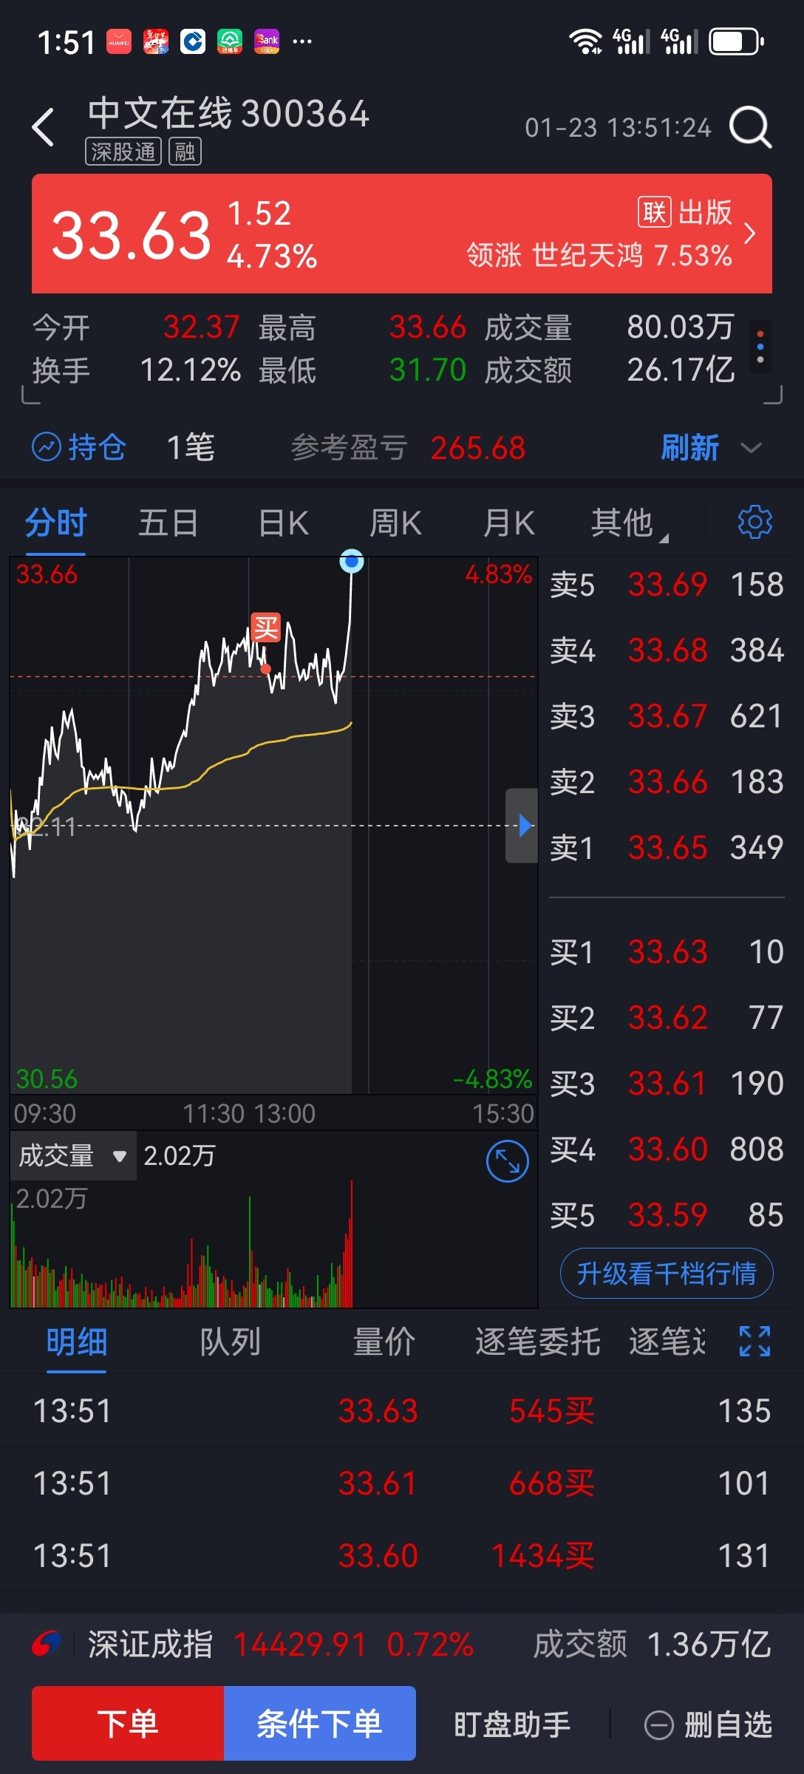
Task: Expand the holdings row chevron next to 刷新
Action: click(751, 448)
